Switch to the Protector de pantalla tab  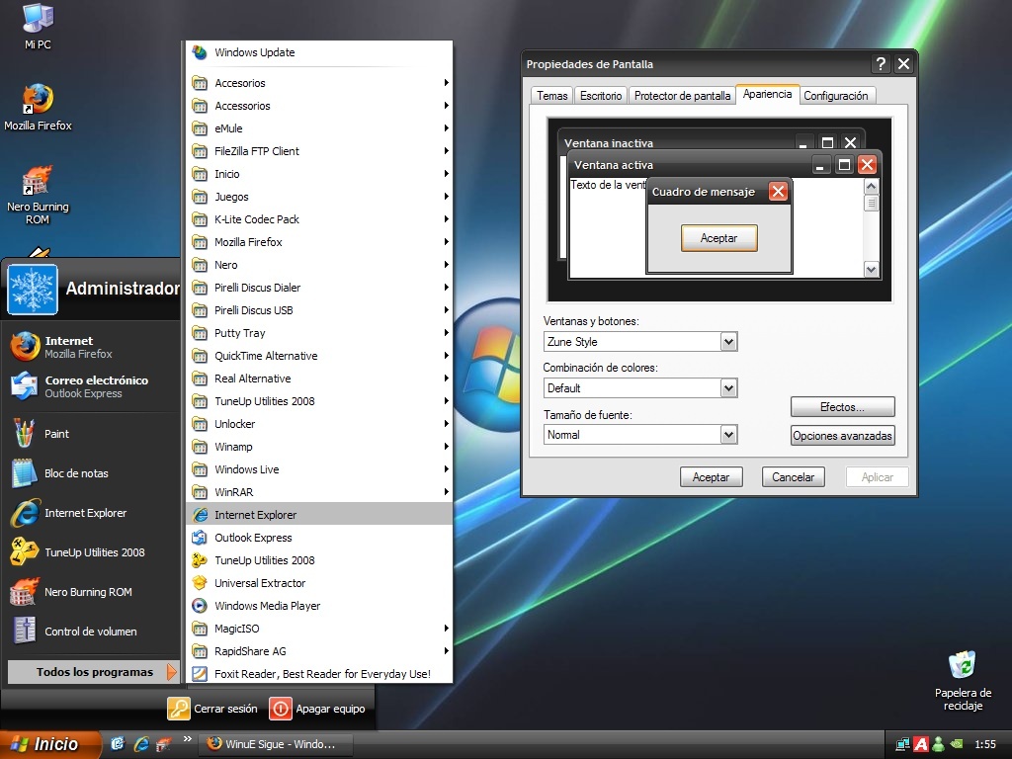click(682, 96)
